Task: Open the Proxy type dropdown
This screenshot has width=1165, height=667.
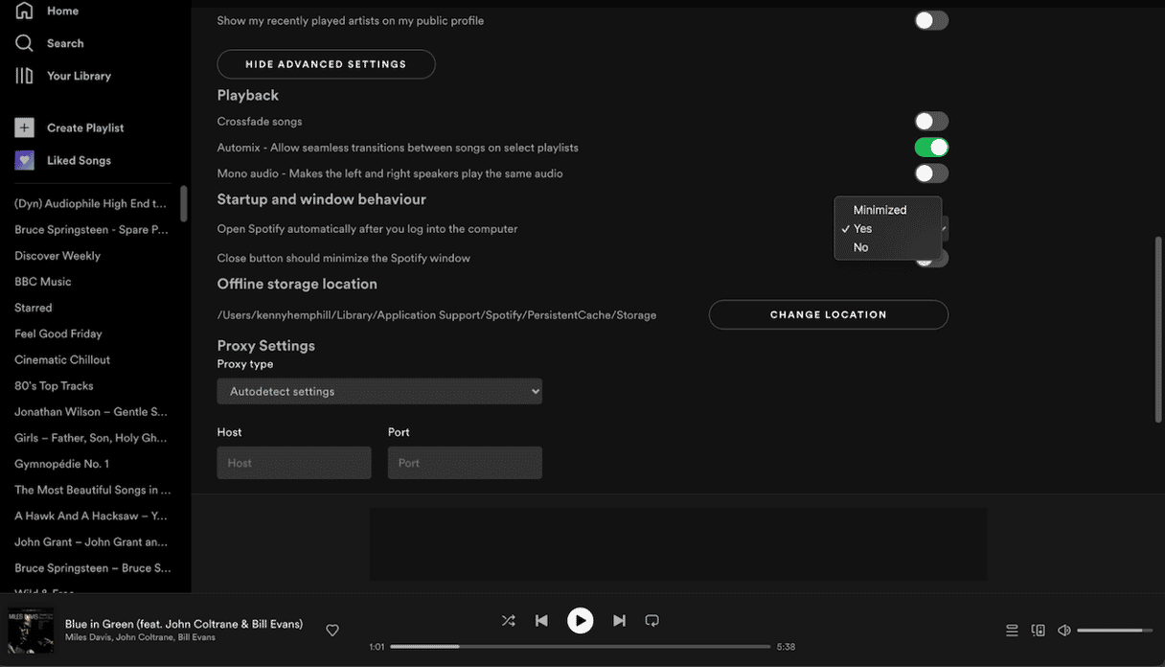Action: 378,391
